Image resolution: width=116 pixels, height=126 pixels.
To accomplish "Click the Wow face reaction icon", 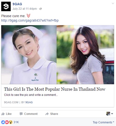I will pyautogui.click(x=11, y=122).
